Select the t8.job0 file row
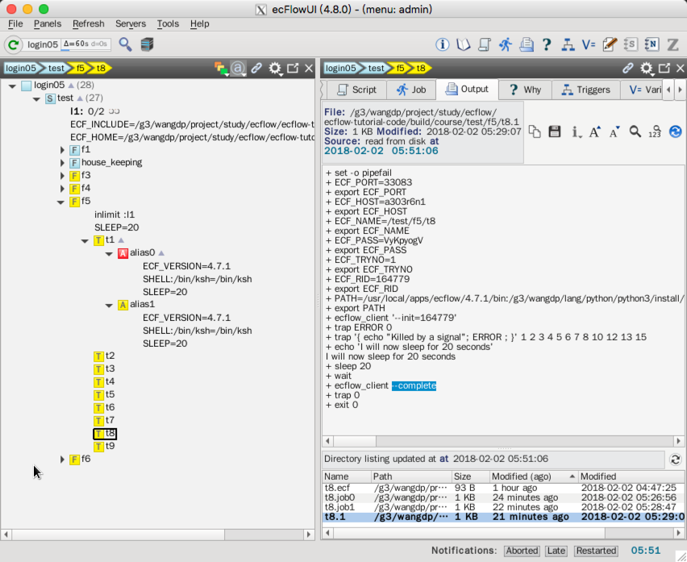The image size is (687, 562). pos(504,497)
